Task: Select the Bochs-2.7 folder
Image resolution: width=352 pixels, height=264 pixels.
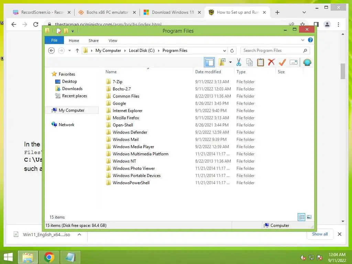Action: (x=122, y=89)
